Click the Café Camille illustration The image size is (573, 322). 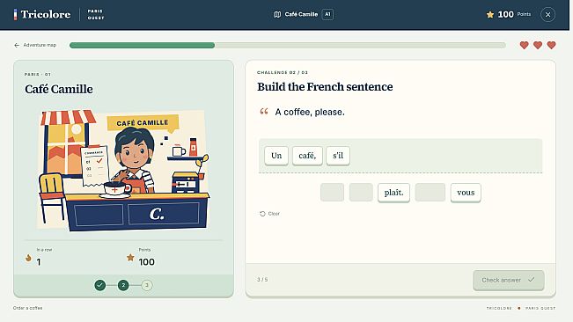coord(123,170)
